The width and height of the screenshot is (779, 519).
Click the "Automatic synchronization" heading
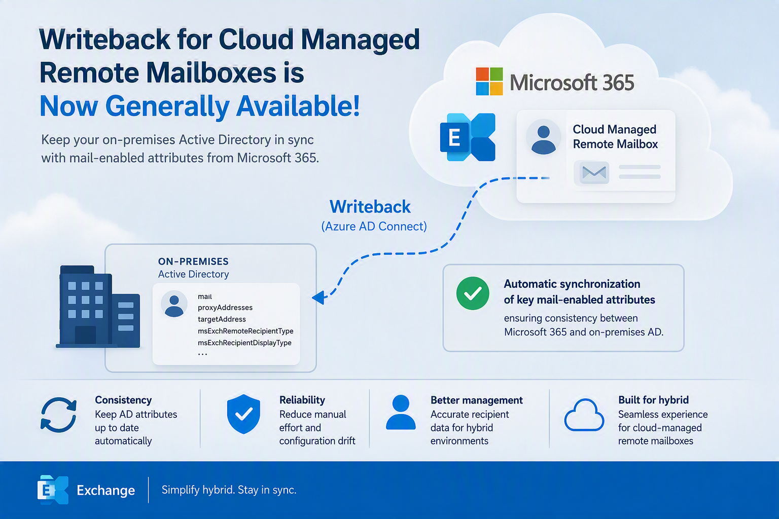572,284
